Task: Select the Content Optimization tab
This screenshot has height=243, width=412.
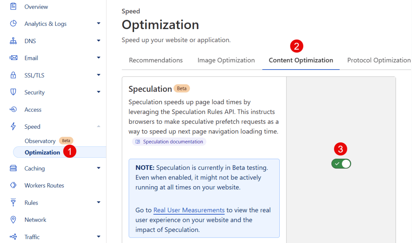Action: click(x=301, y=60)
